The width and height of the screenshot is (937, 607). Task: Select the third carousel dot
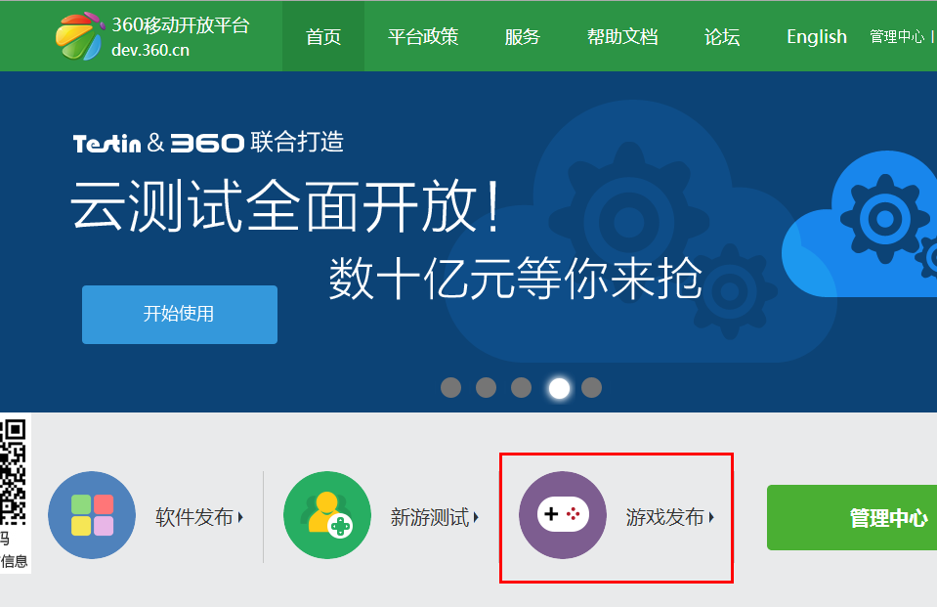pyautogui.click(x=521, y=387)
